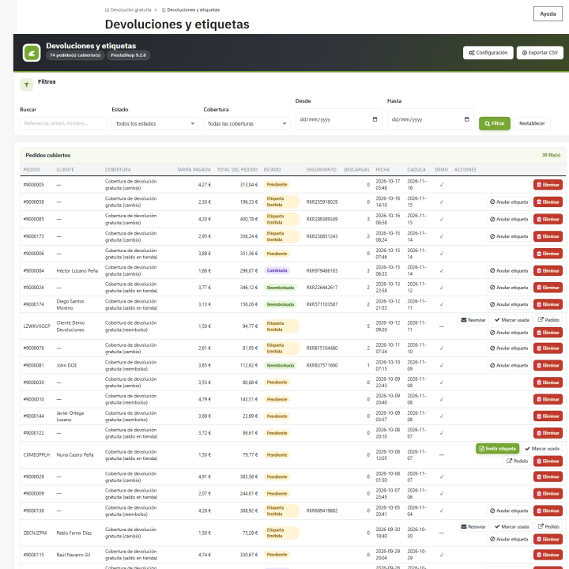Click Exportar CSV
The height and width of the screenshot is (569, 569).
(540, 53)
